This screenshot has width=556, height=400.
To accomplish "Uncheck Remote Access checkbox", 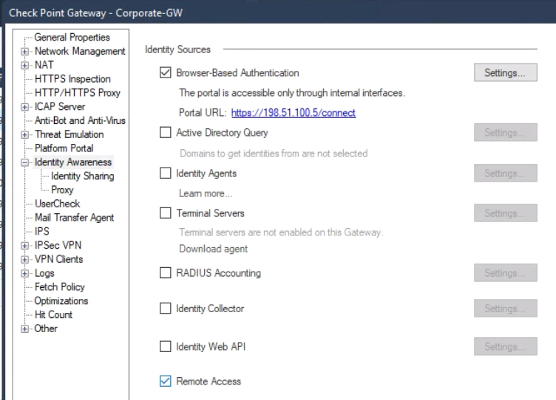I will (165, 382).
